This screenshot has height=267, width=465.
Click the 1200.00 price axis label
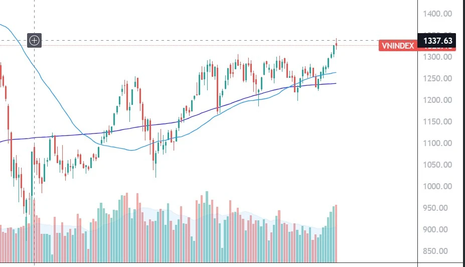(x=437, y=100)
